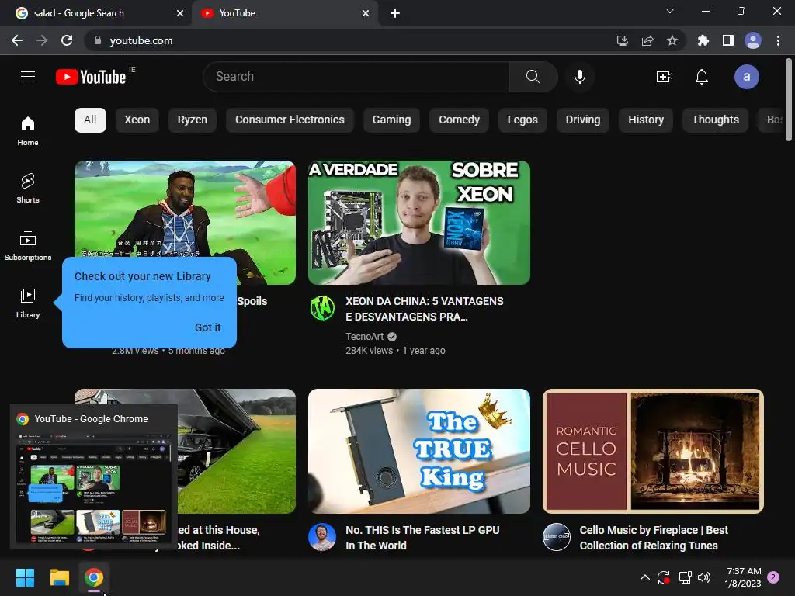Viewport: 795px width, 596px height.
Task: Open the animated green field video thumbnail
Action: (185, 209)
